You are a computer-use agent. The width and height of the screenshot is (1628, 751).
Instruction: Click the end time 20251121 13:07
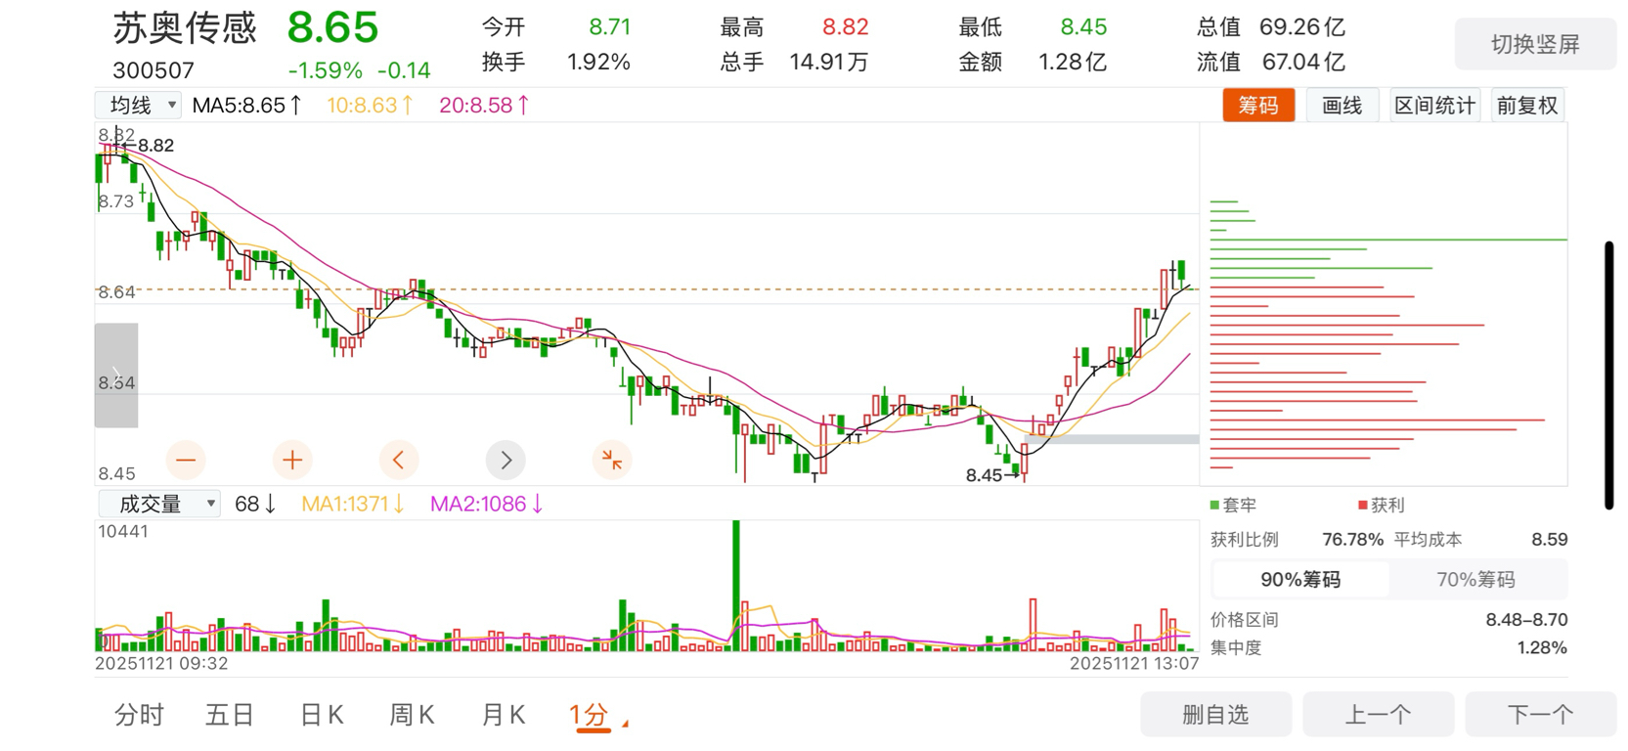(1134, 663)
